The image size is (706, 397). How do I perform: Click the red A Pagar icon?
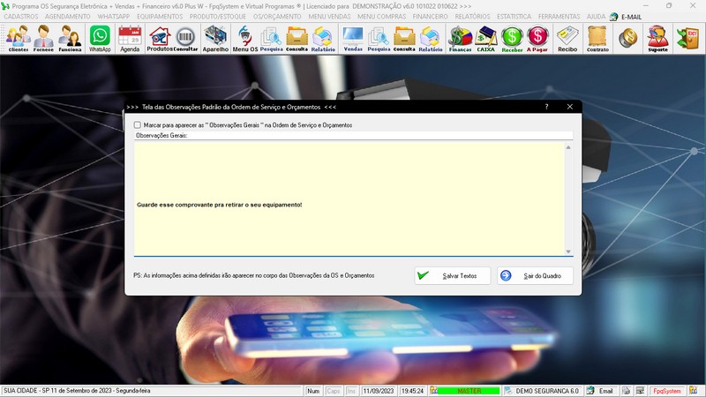click(x=537, y=38)
